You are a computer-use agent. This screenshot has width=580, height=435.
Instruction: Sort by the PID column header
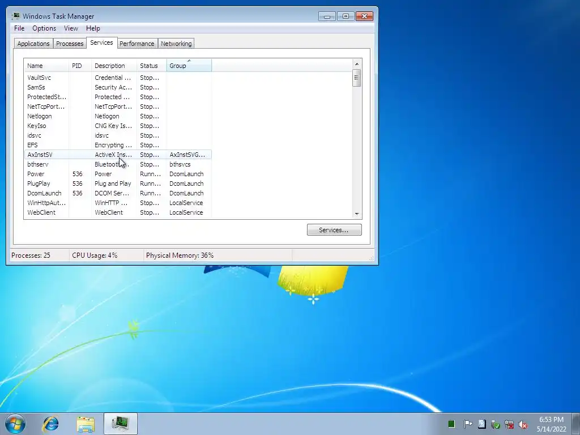click(80, 66)
